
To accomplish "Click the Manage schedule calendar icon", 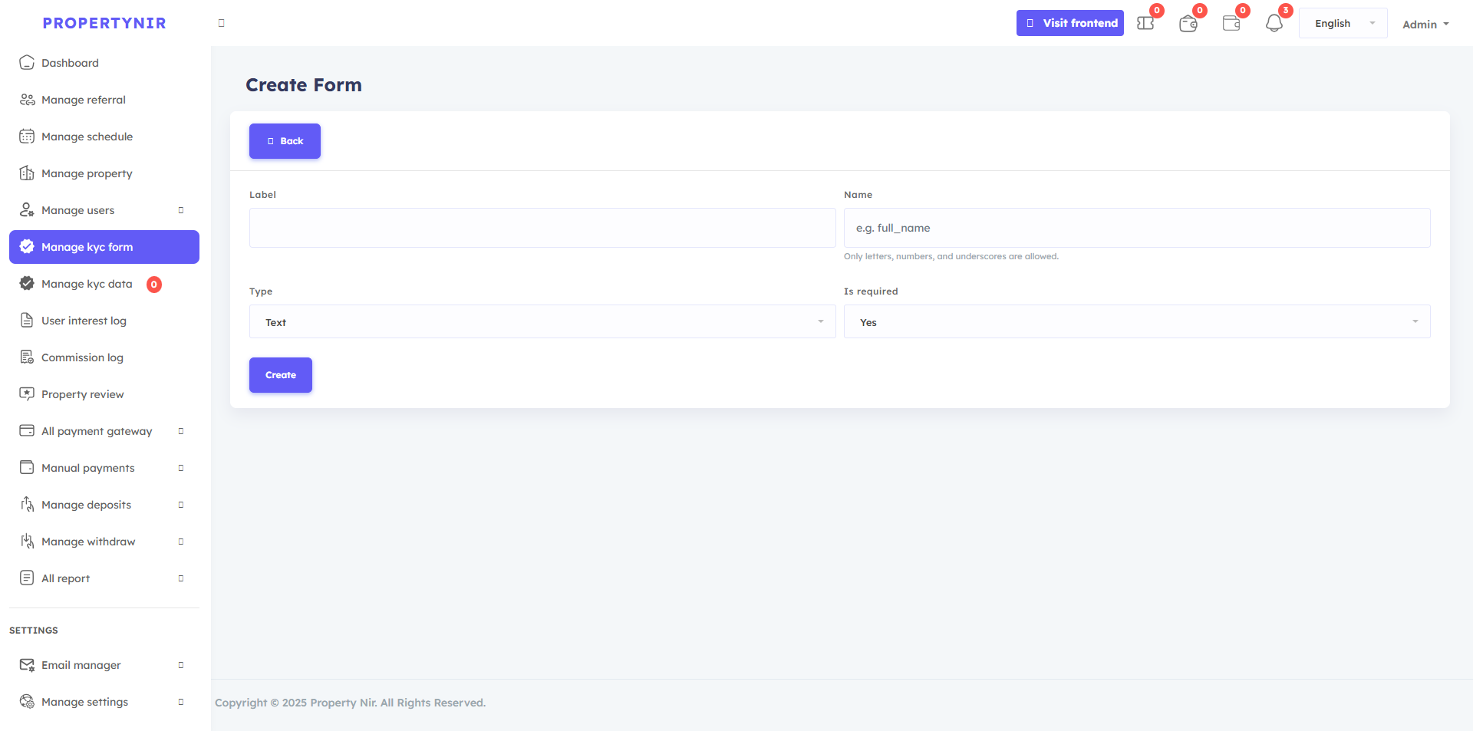I will (27, 137).
